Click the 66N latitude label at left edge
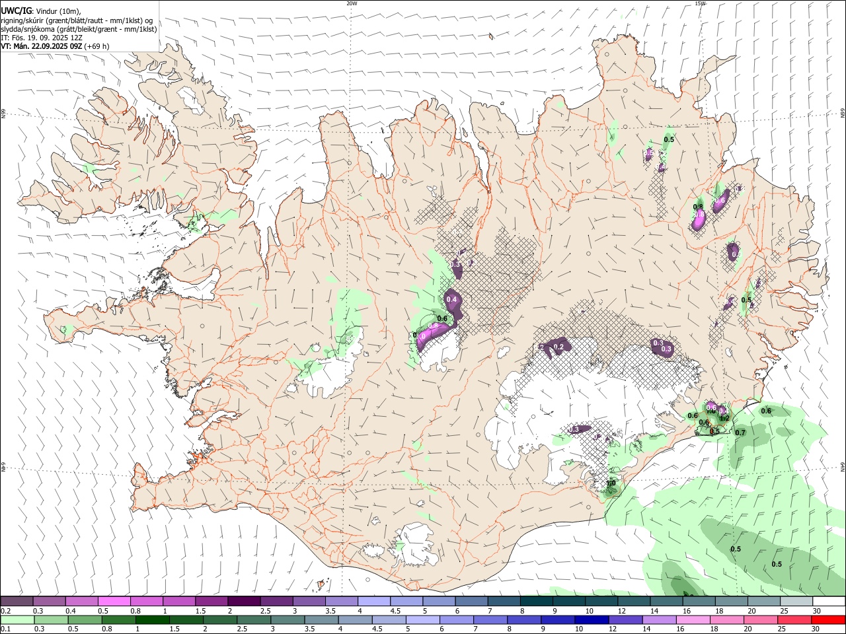 point(3,114)
